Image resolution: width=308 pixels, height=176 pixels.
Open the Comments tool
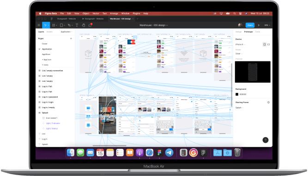(x=90, y=25)
